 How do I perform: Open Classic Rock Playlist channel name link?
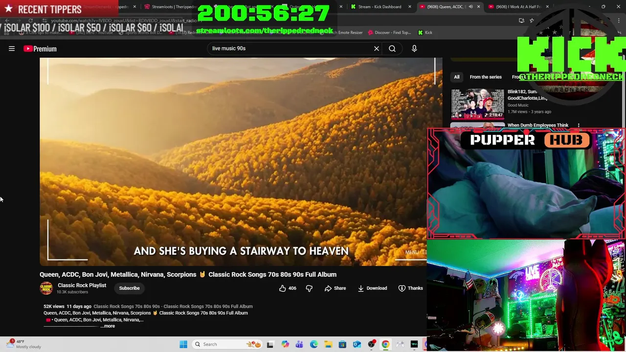(x=82, y=285)
